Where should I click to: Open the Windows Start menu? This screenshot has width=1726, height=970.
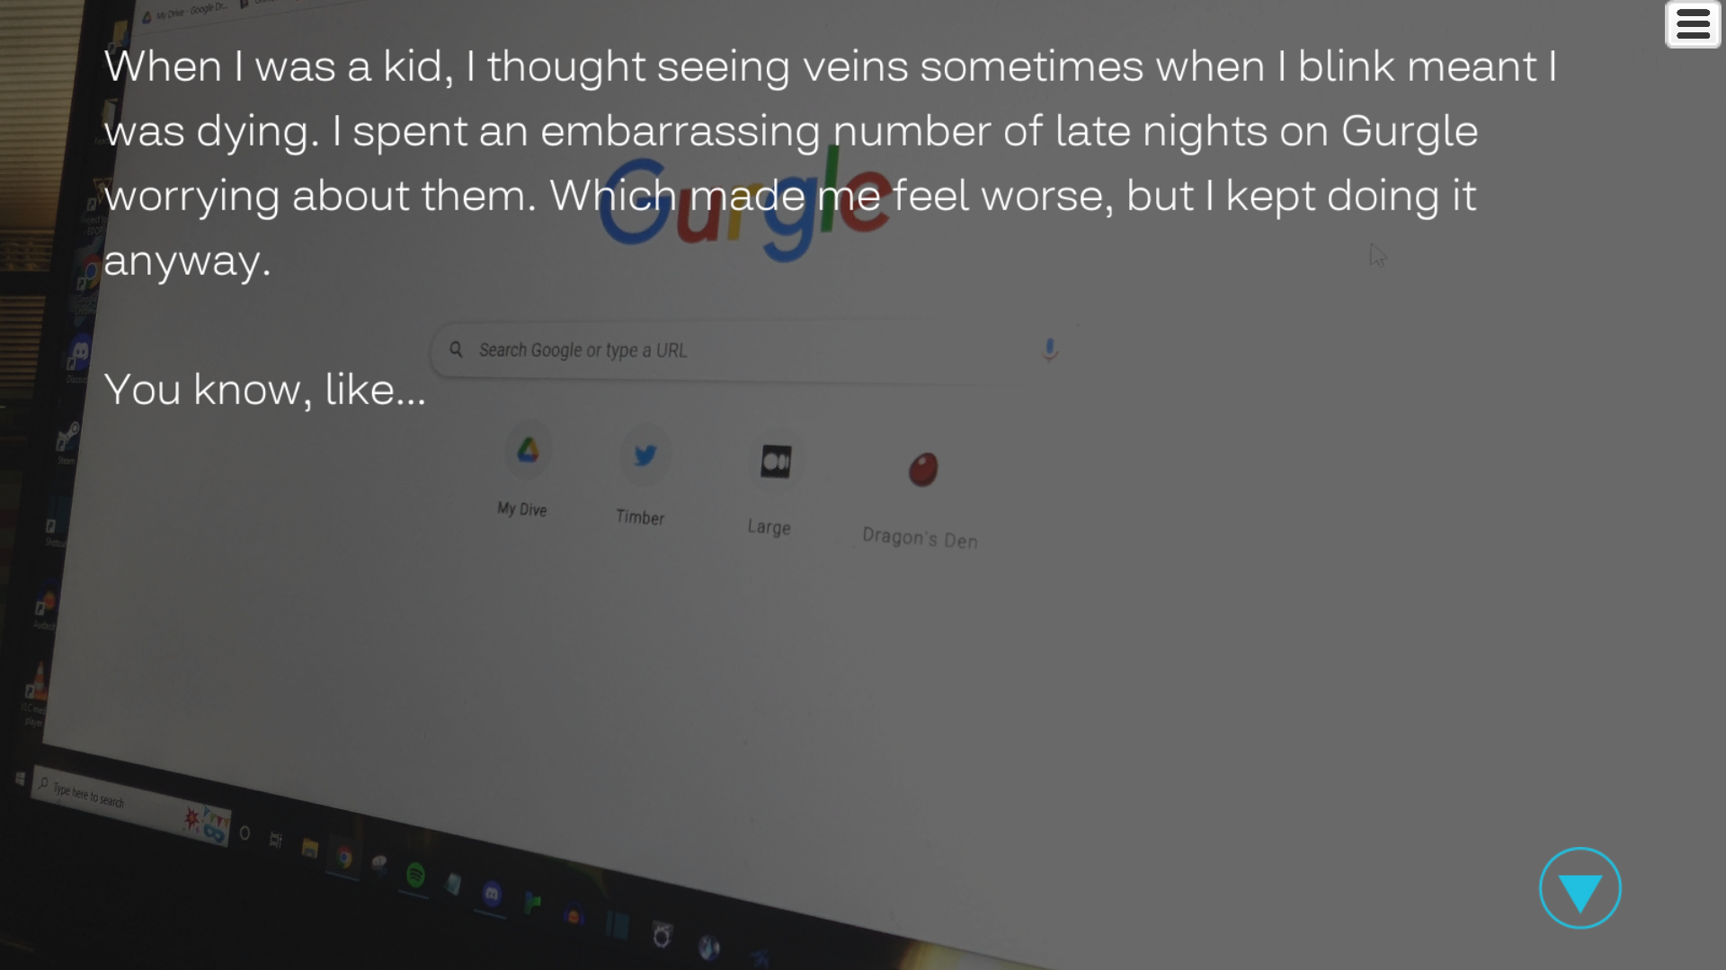(20, 778)
